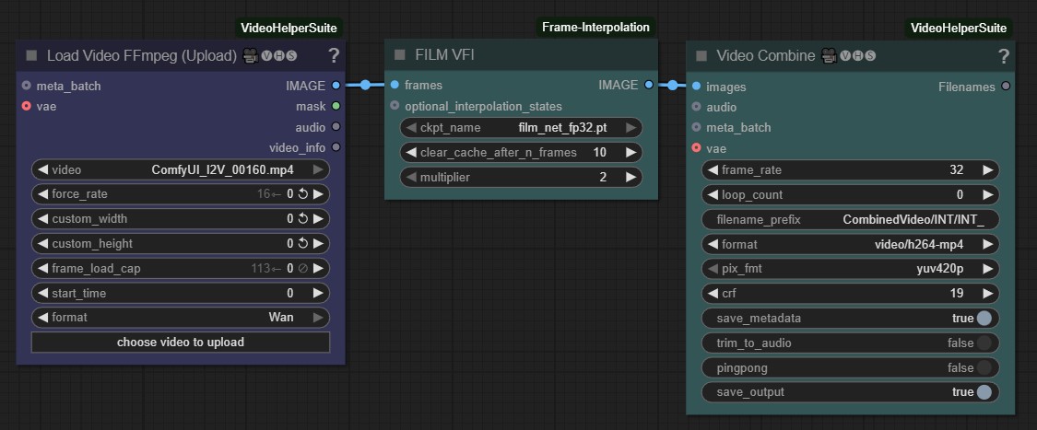Screen dimensions: 1037x430
Task: Select next pix_fmt with right arrow
Action: click(x=988, y=269)
